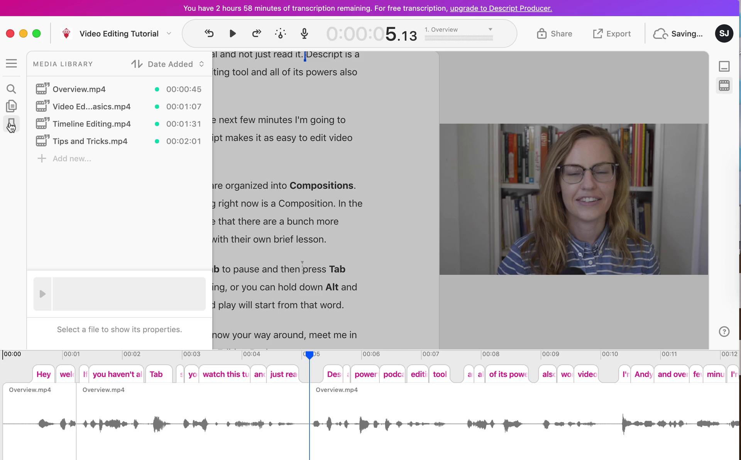Select the 'Hey' word block in timeline
This screenshot has height=460, width=741.
[x=44, y=374]
